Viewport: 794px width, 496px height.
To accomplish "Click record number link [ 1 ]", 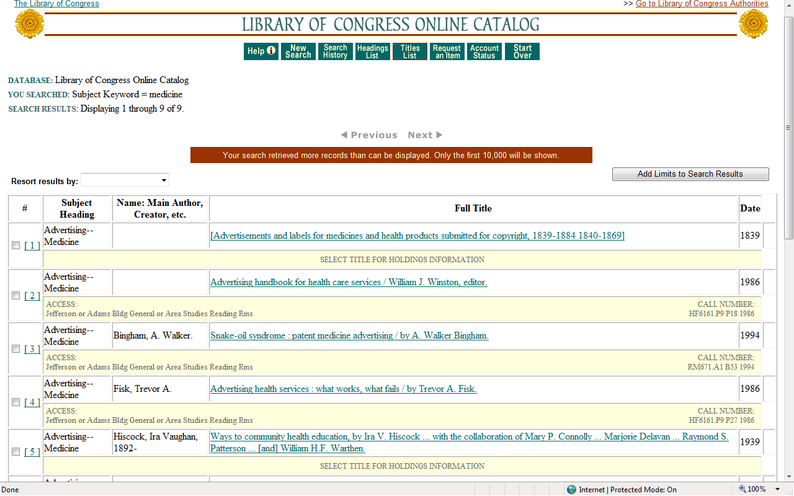I will pos(32,246).
